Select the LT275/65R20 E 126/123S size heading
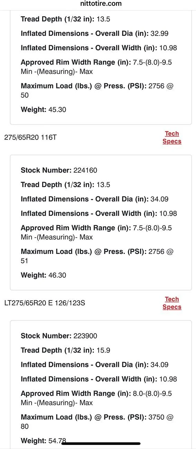196x449 pixels. [x=45, y=303]
